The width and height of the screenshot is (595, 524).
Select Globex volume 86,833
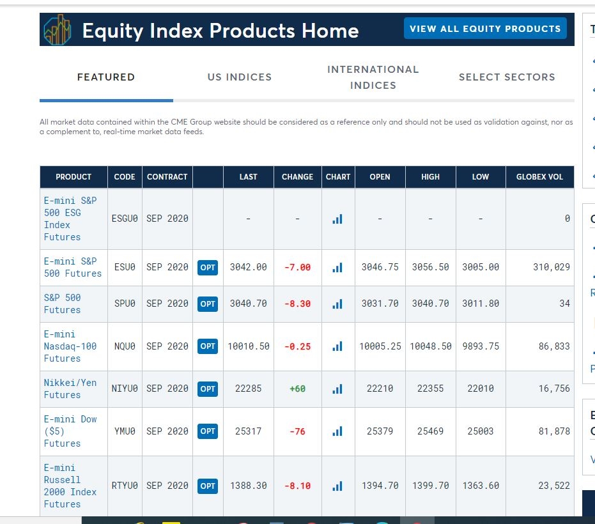554,346
